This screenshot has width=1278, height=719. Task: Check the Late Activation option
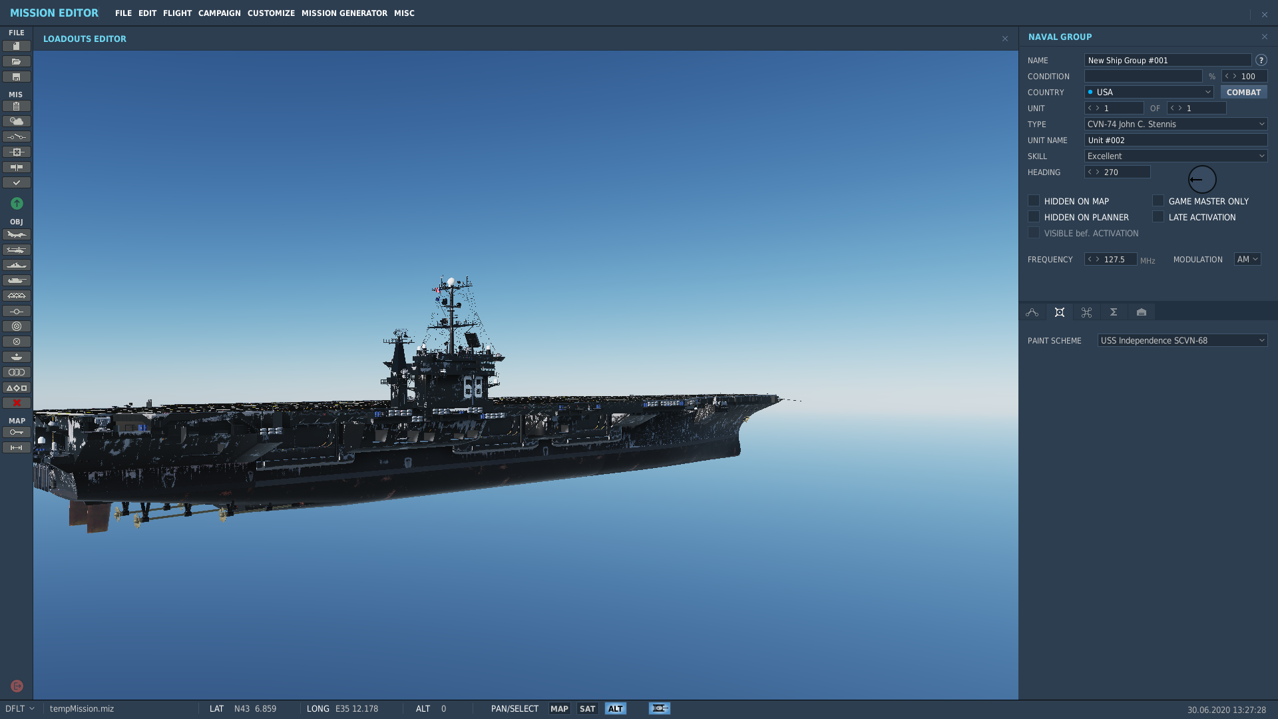(x=1158, y=217)
